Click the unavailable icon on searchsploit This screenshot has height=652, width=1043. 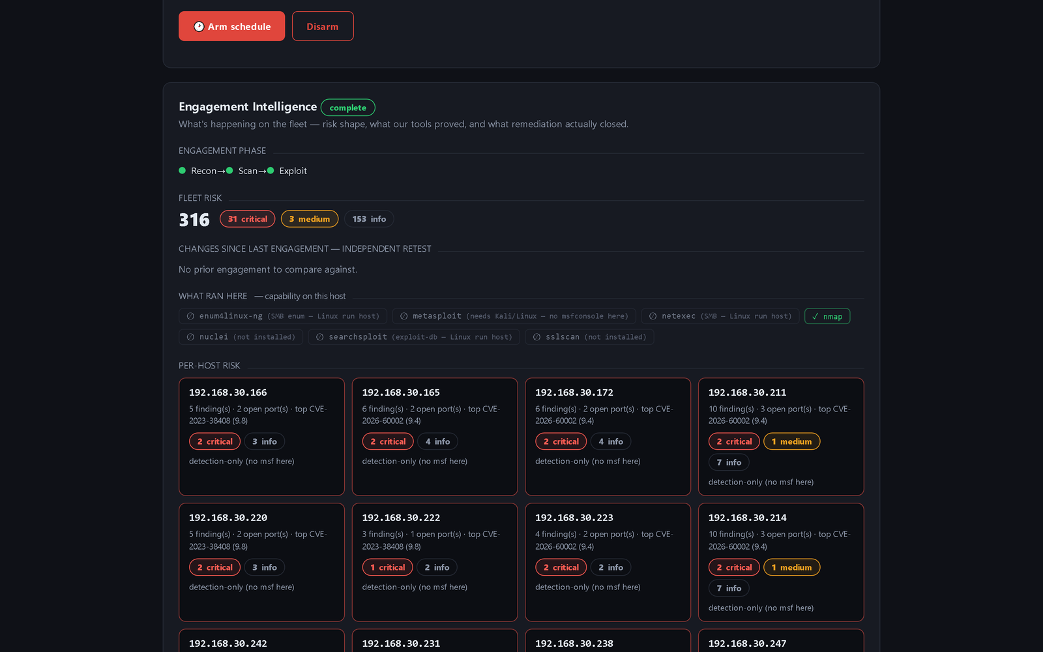(x=320, y=337)
